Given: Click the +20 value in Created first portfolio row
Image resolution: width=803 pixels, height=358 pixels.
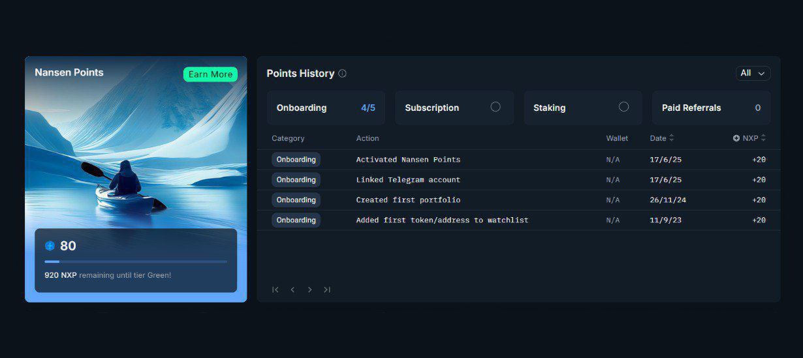Looking at the screenshot, I should [759, 200].
